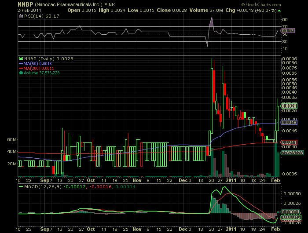Click the date label 2-Feb-2011
The image size is (308, 233).
coord(29,11)
